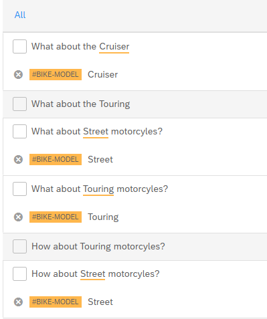This screenshot has width=267, height=319.
Task: Click the All filter link
Action: tap(20, 15)
